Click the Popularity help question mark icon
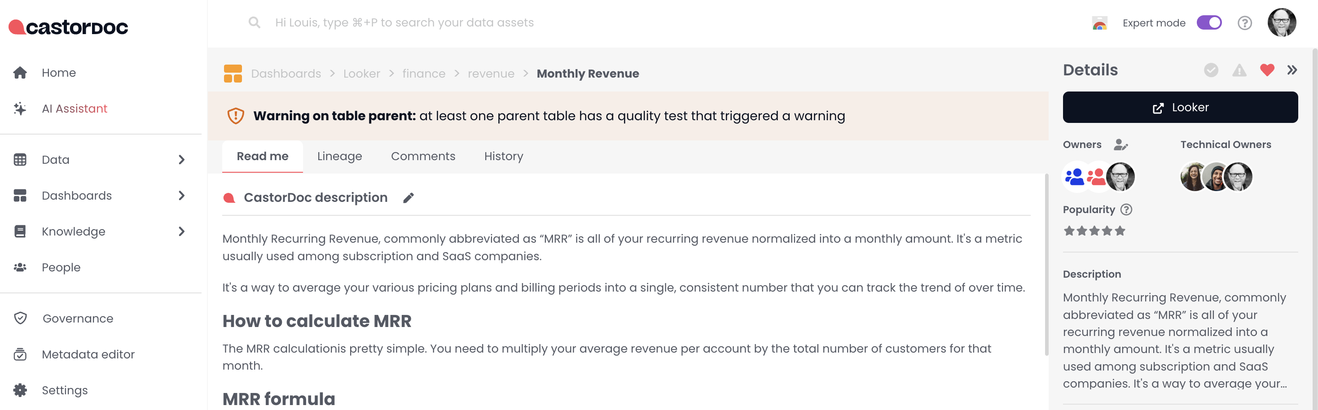 click(1126, 209)
